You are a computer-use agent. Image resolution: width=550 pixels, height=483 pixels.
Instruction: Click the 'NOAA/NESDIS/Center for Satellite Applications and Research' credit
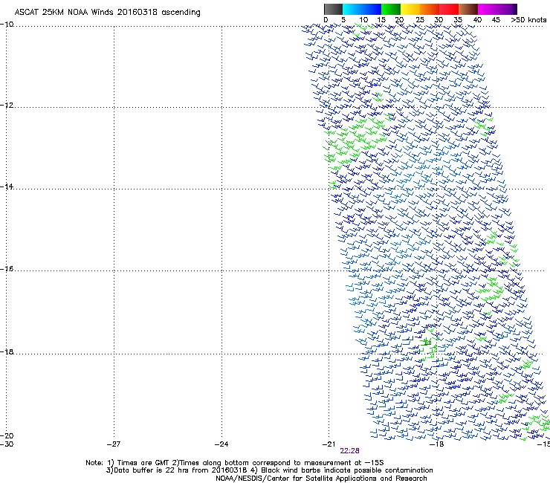pyautogui.click(x=321, y=479)
